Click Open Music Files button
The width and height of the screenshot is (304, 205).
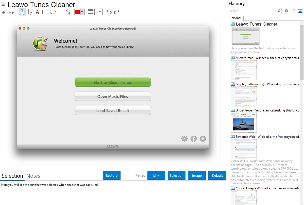pos(113,96)
